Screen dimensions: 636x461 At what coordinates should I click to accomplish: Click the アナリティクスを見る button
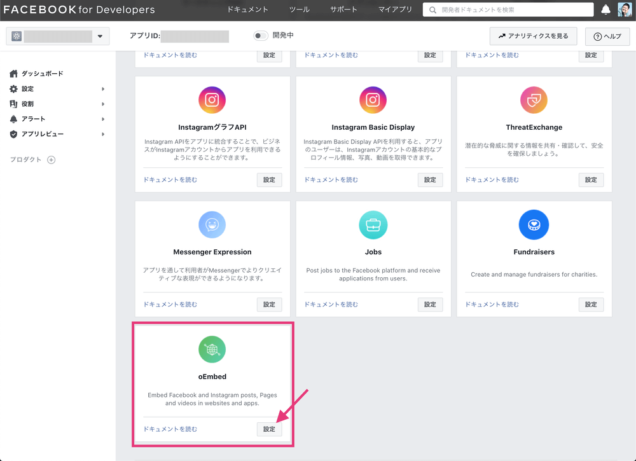[x=534, y=36]
